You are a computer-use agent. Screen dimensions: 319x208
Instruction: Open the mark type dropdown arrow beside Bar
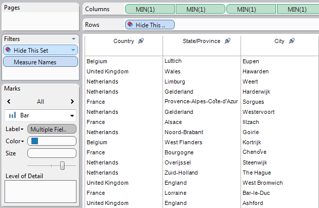72,115
